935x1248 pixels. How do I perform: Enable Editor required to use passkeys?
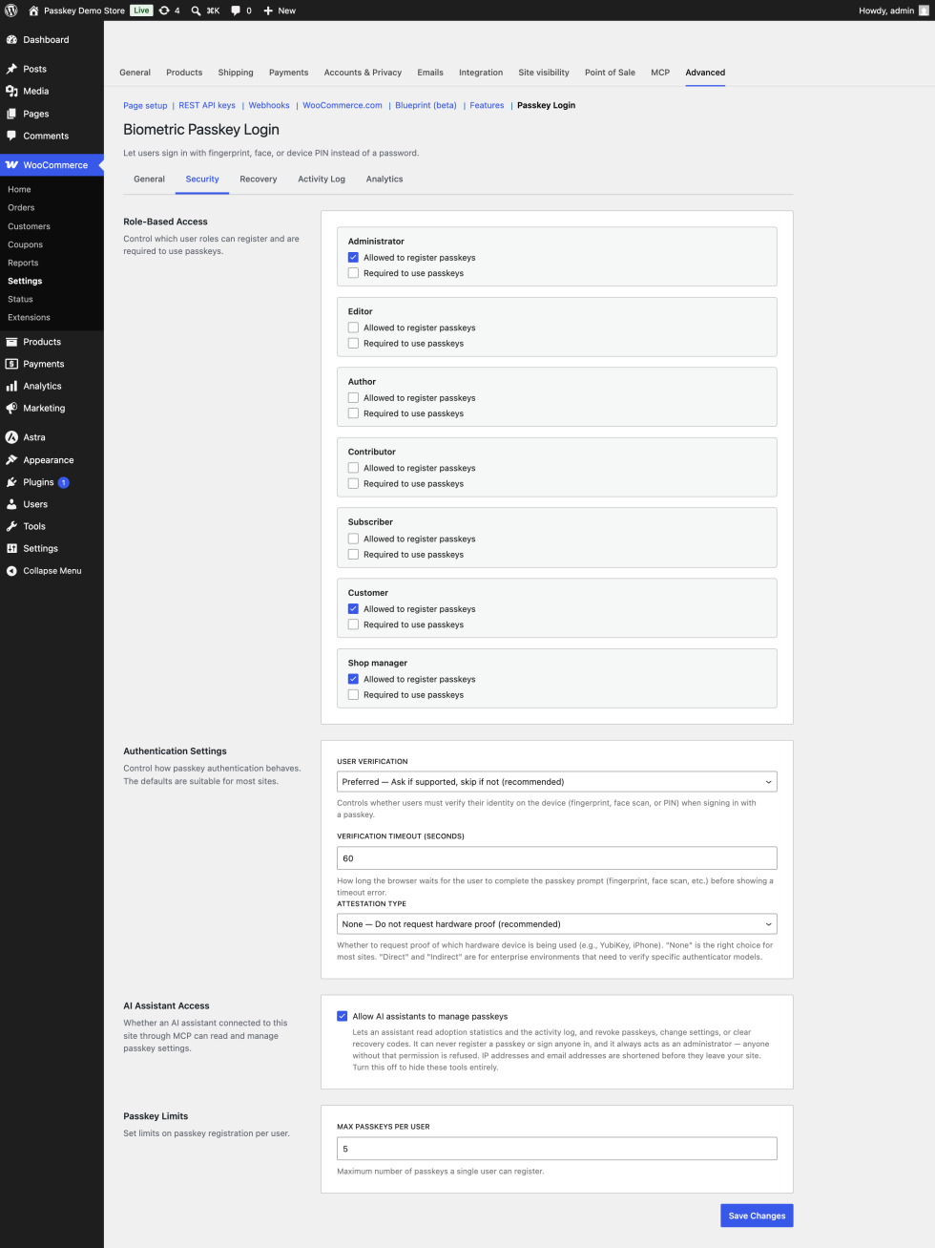pos(353,343)
